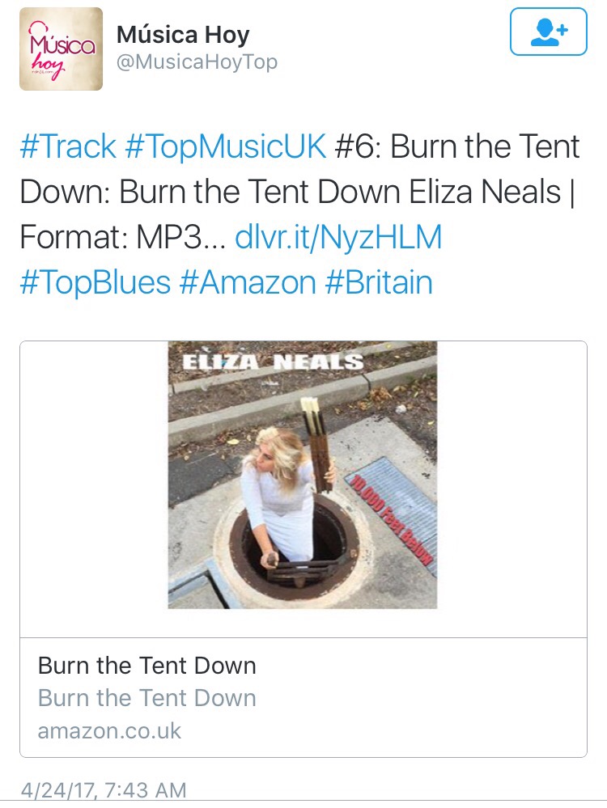This screenshot has height=808, width=607.
Task: Open the Música Hoy profile avatar
Action: (61, 49)
